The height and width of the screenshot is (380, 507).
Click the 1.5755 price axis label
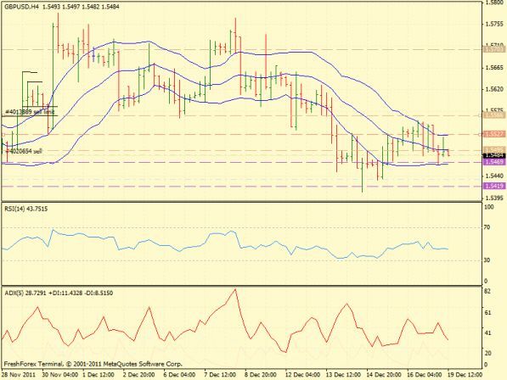pos(494,25)
